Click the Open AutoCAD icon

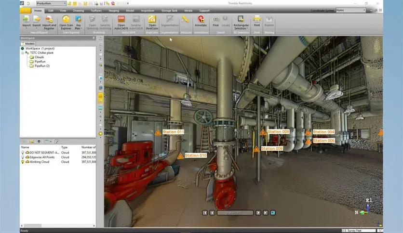pos(121,19)
